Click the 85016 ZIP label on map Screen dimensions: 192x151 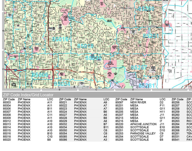point(60,39)
